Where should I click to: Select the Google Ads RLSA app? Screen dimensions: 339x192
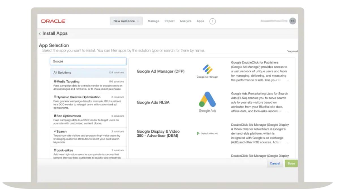click(x=153, y=102)
